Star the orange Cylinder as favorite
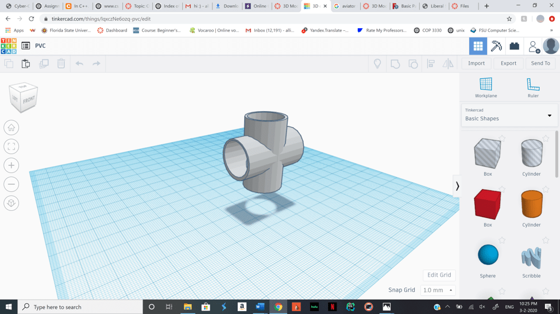The width and height of the screenshot is (560, 314). pos(546,190)
